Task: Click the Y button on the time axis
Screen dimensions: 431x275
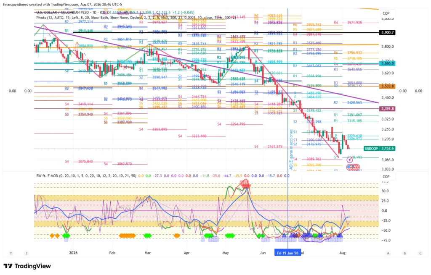Action: coord(11,253)
